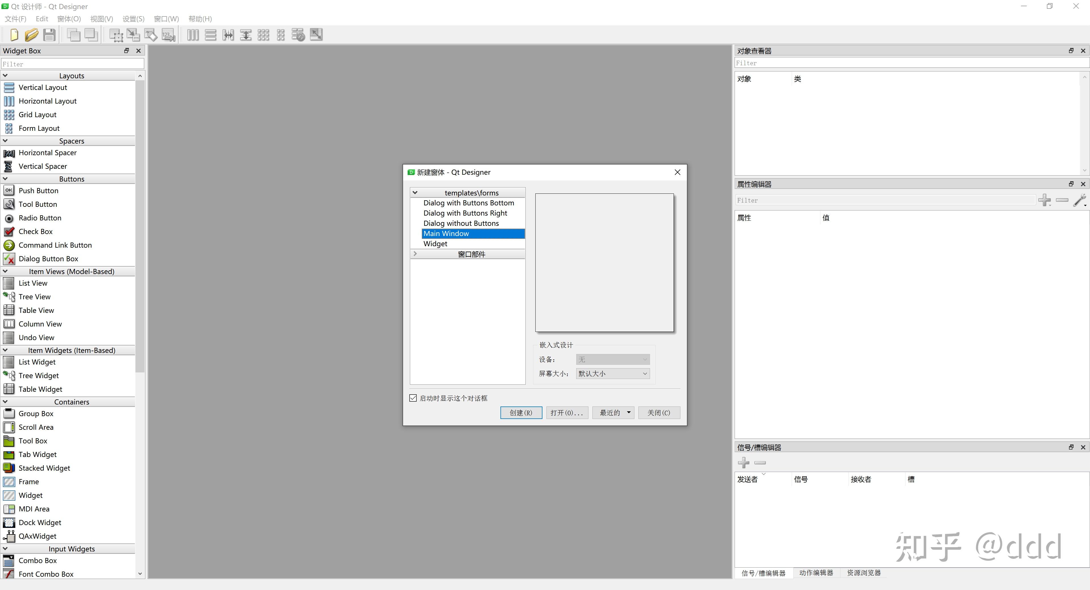Click the Lay Out in Grid icon

pos(263,35)
